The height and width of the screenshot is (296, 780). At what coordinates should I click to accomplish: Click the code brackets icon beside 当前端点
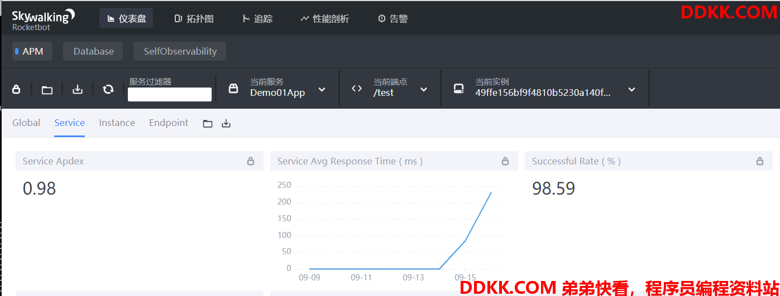[357, 88]
